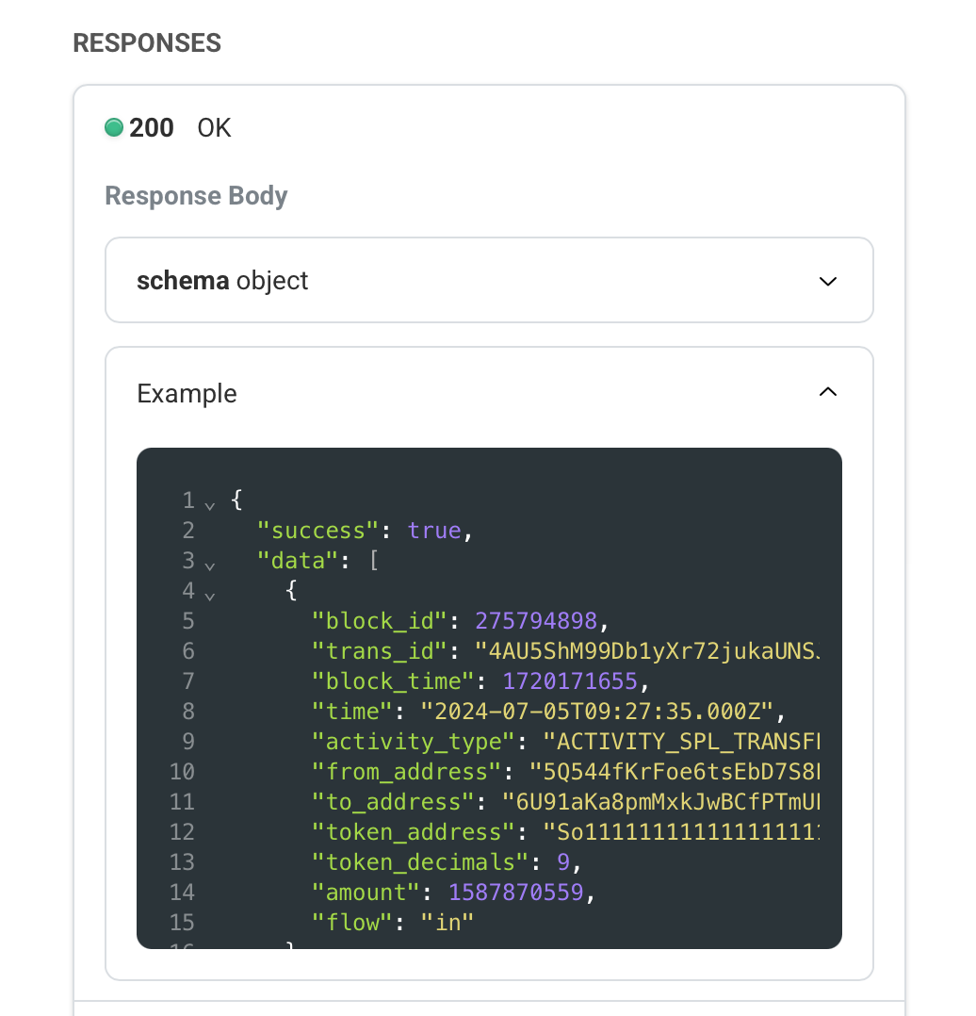
Task: Click the "schema object" label
Action: [222, 281]
